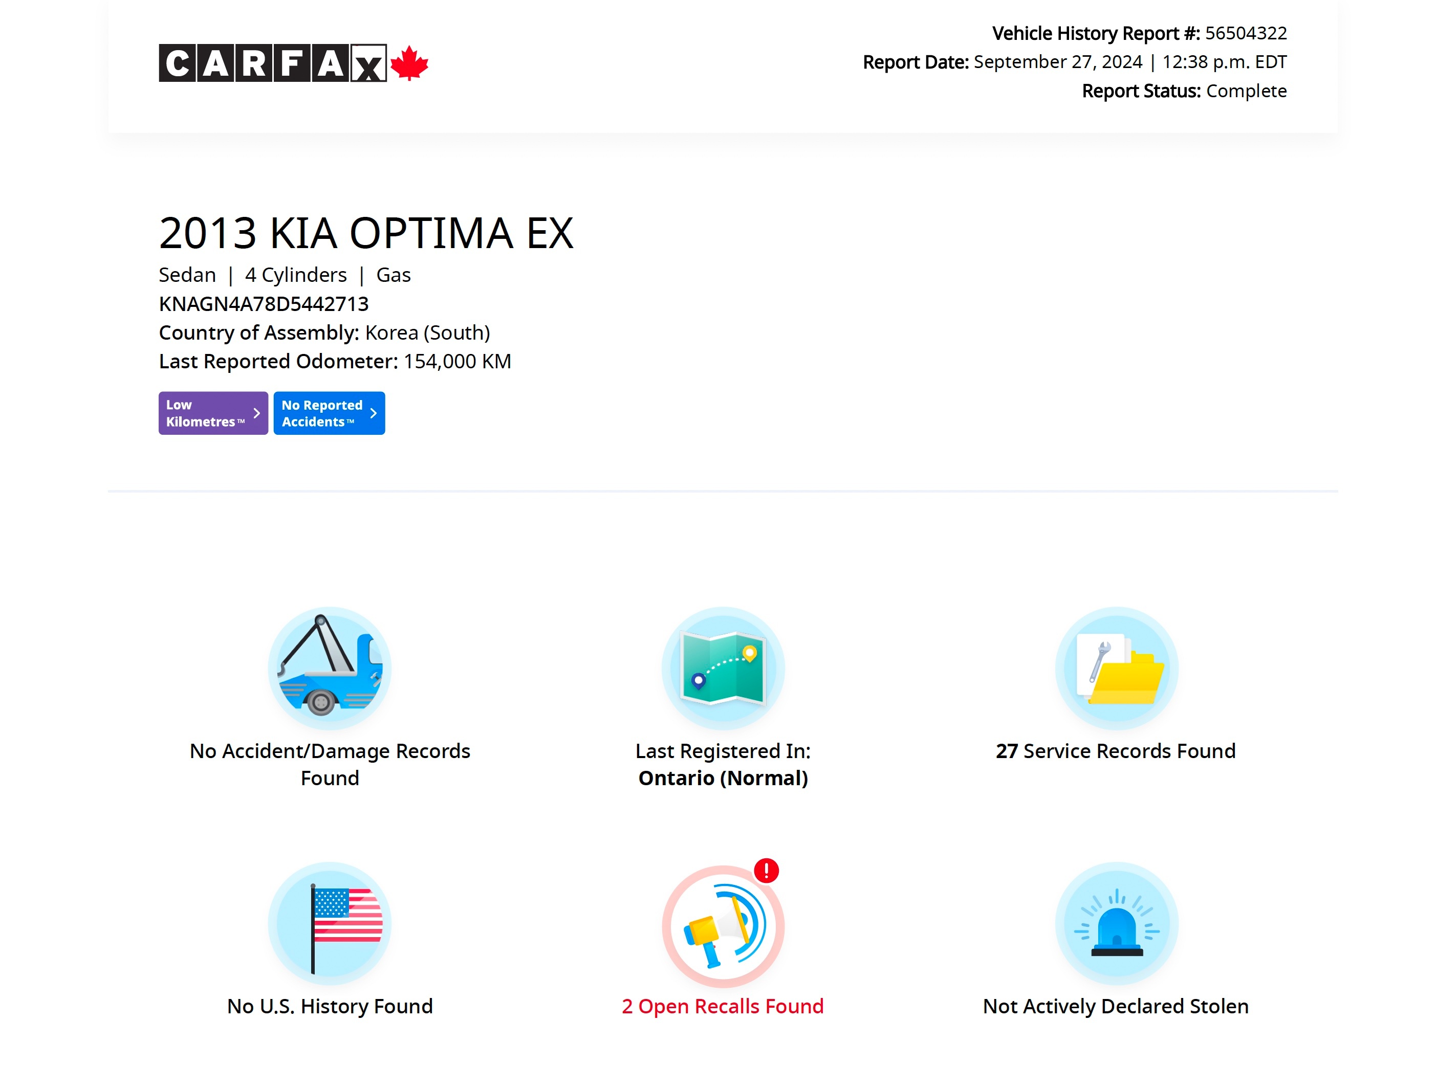The width and height of the screenshot is (1437, 1066).
Task: Open 27 Service Records Found link
Action: (1116, 751)
